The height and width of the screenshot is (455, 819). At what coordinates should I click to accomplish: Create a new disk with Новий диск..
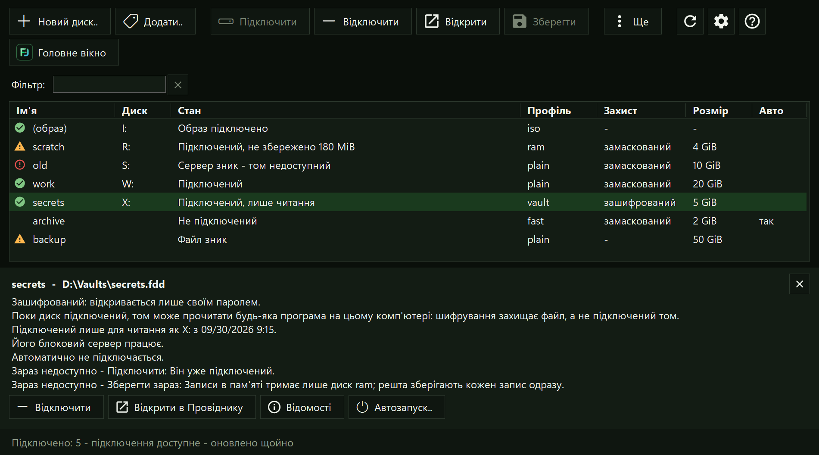60,21
